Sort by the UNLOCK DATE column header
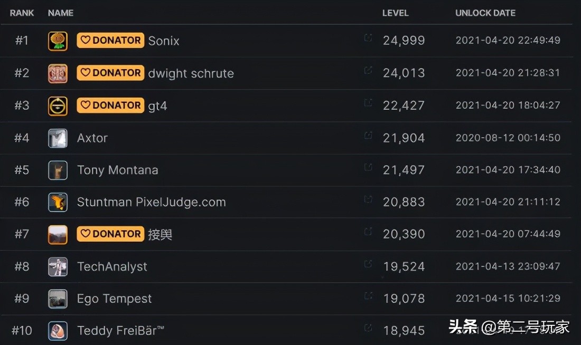 click(485, 13)
